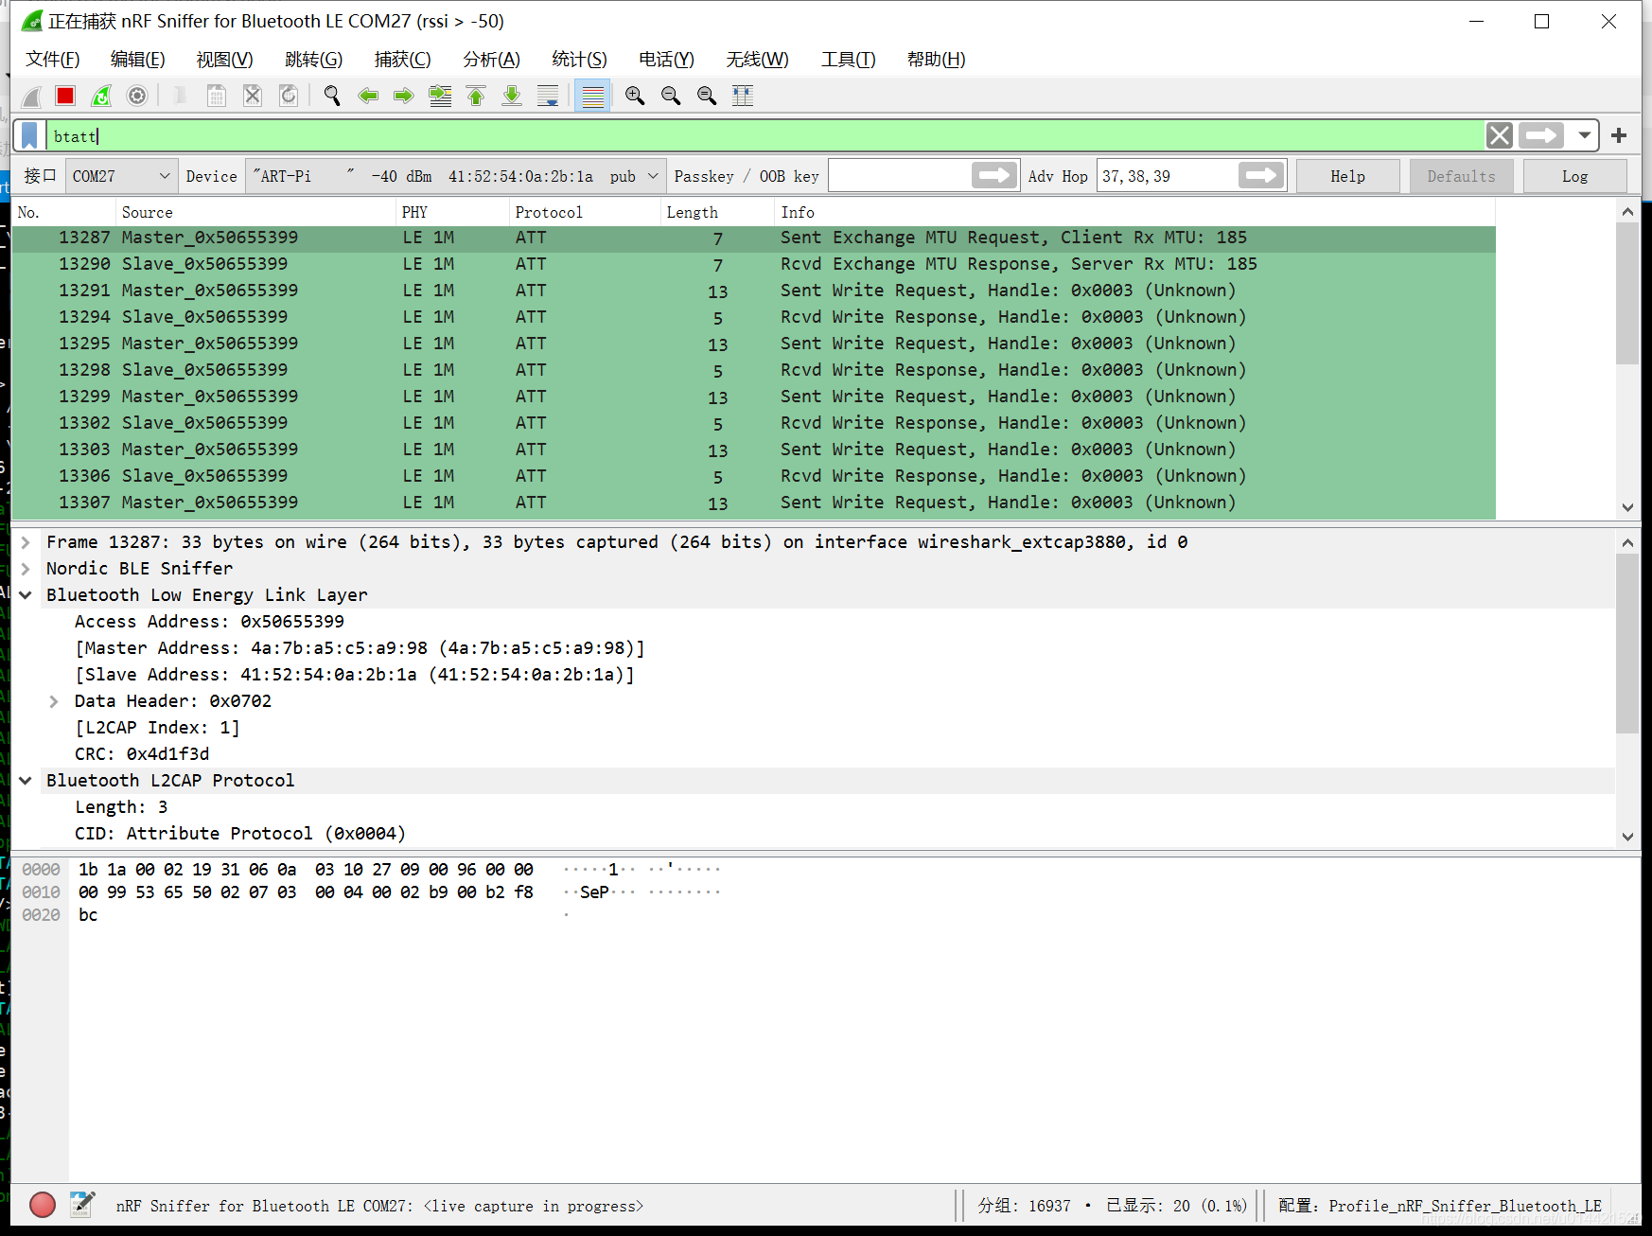Image resolution: width=1652 pixels, height=1236 pixels.
Task: Select packet number 13294 row
Action: point(754,317)
